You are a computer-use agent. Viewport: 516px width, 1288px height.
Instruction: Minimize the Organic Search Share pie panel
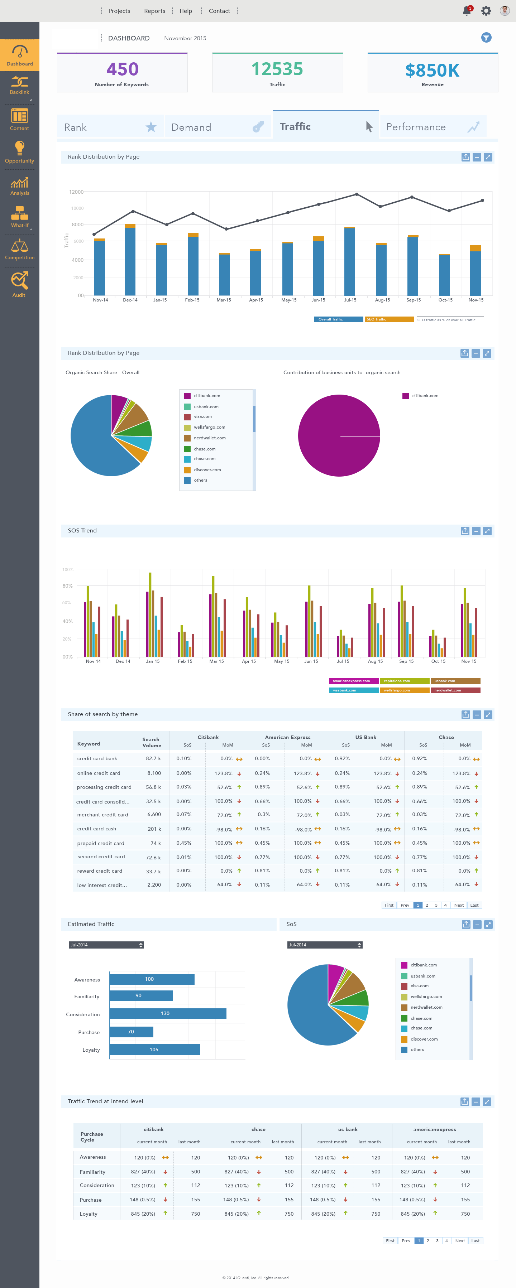coord(476,353)
